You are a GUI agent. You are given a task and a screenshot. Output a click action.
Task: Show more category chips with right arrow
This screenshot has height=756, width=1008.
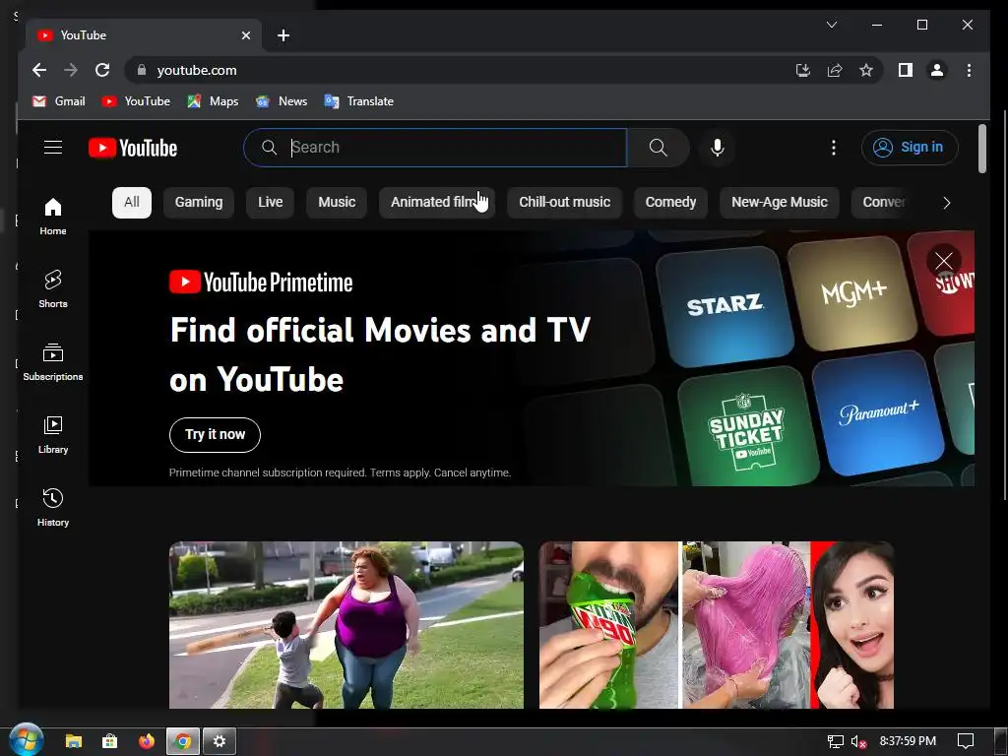click(x=946, y=203)
